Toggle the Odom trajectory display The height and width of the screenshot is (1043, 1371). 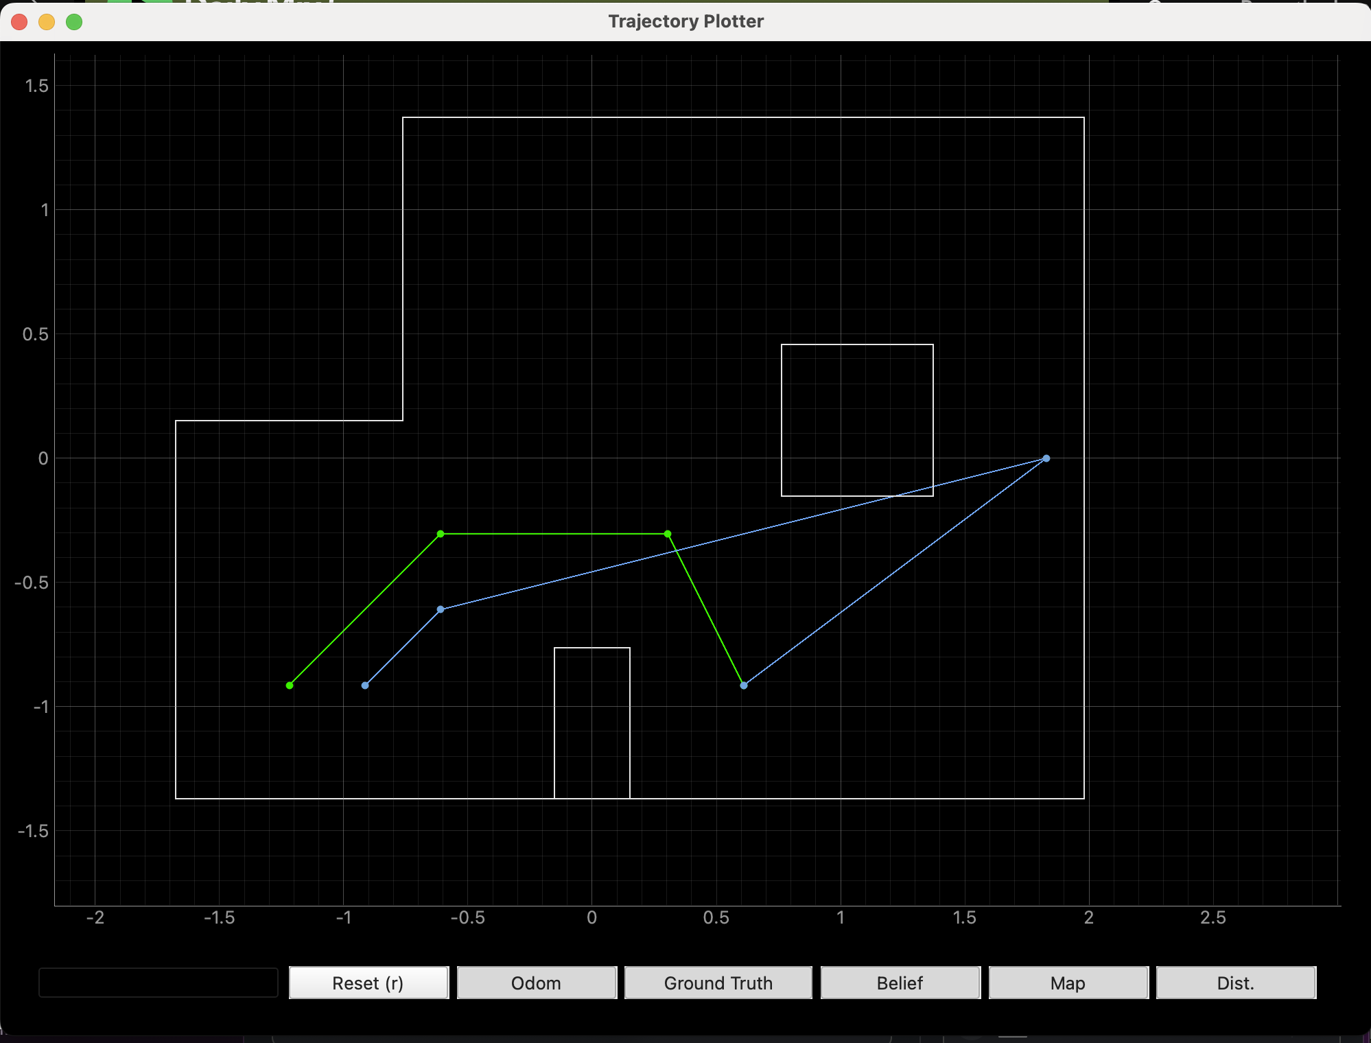pyautogui.click(x=537, y=983)
